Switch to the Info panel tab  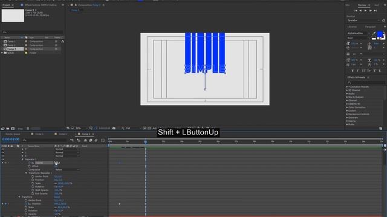pyautogui.click(x=348, y=5)
